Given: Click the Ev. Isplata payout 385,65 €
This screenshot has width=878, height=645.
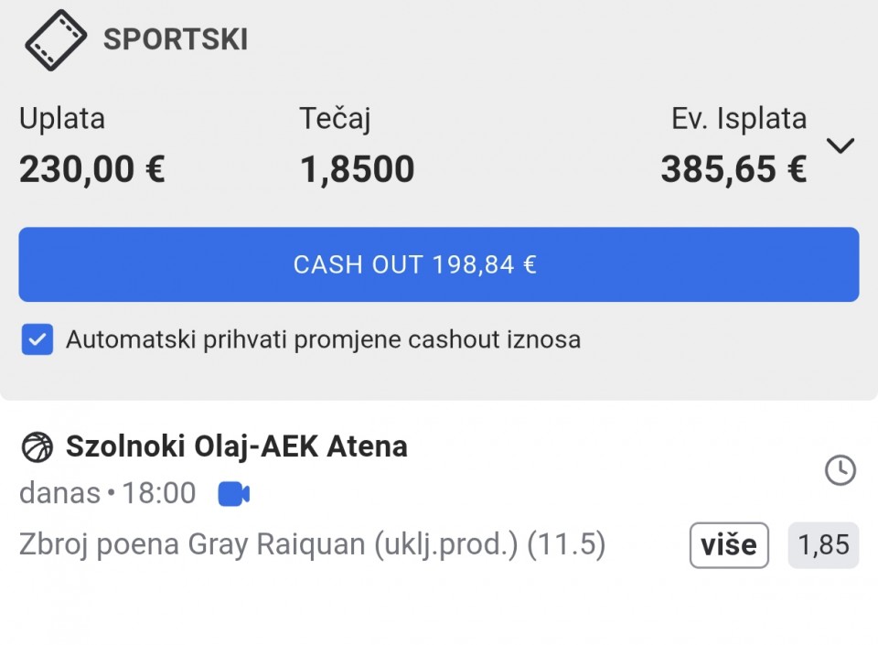Looking at the screenshot, I should pyautogui.click(x=733, y=169).
